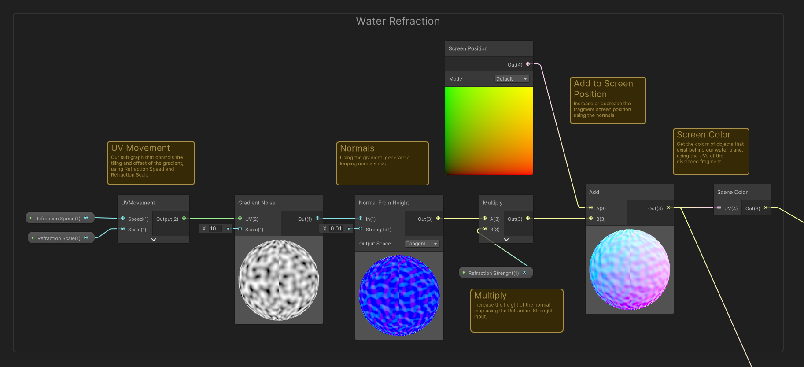Click Refraction Scale property output port
Screen dimensions: 804x367
pyautogui.click(x=86, y=237)
